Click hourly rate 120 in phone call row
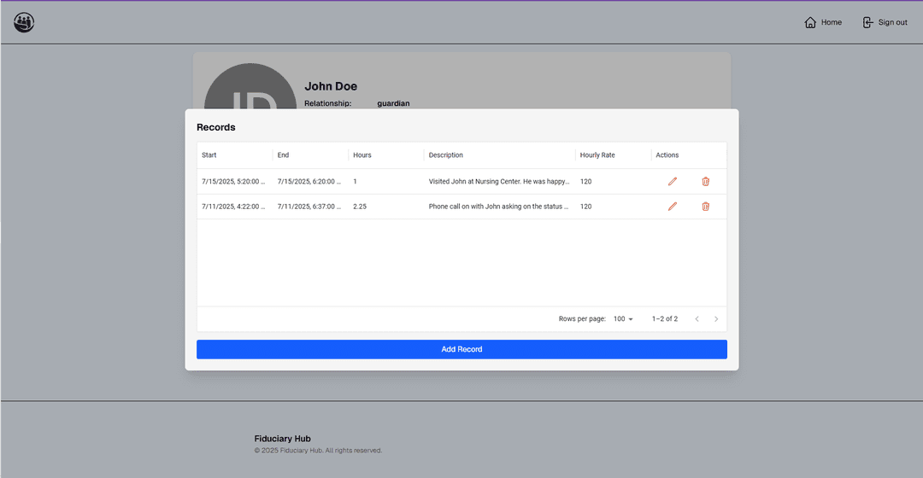 click(585, 207)
